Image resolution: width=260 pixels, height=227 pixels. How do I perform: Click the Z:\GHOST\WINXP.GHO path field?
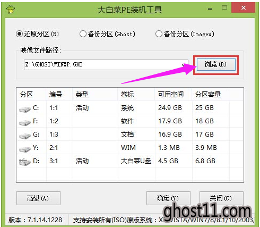click(106, 65)
